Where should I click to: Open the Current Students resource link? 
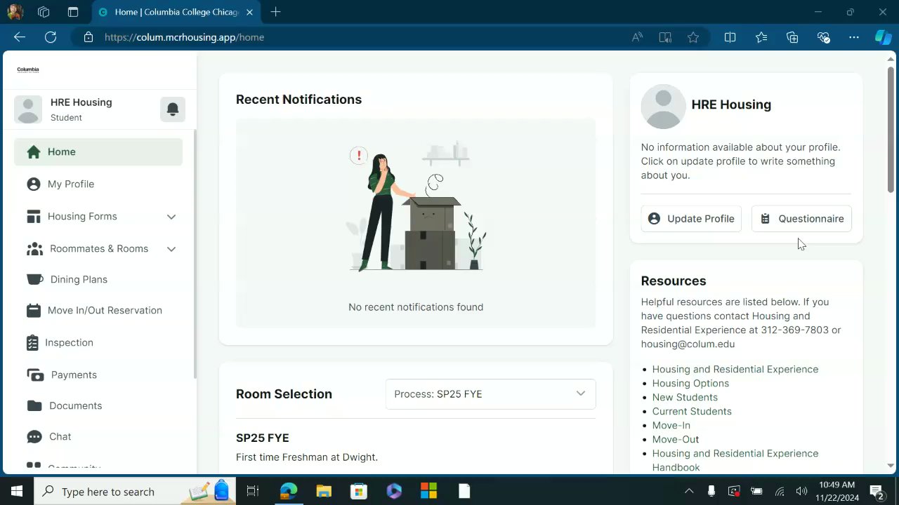point(692,411)
